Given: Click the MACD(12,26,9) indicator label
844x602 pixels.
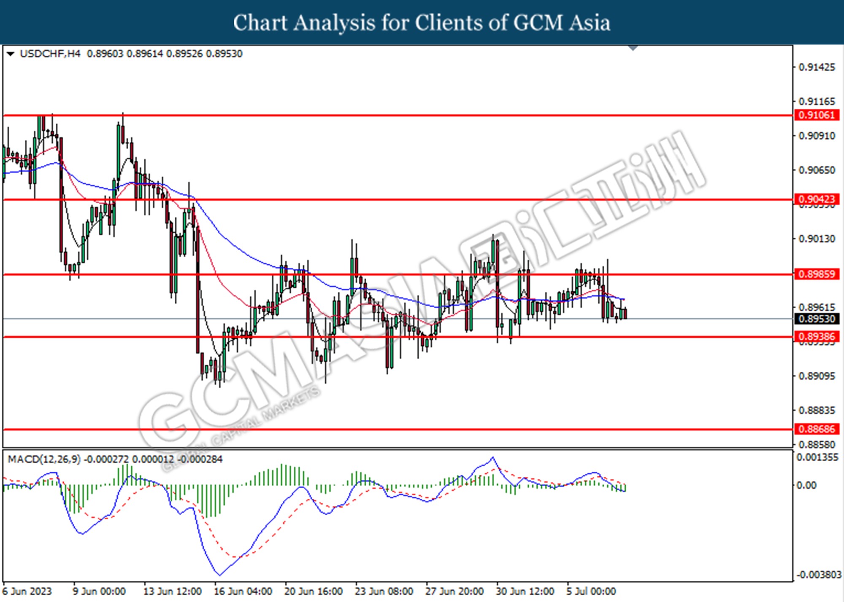Looking at the screenshot, I should [44, 459].
